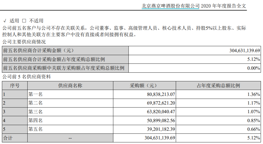Click label 前五名供应商合计采购金额（元）
This screenshot has width=263, height=144.
point(38,51)
